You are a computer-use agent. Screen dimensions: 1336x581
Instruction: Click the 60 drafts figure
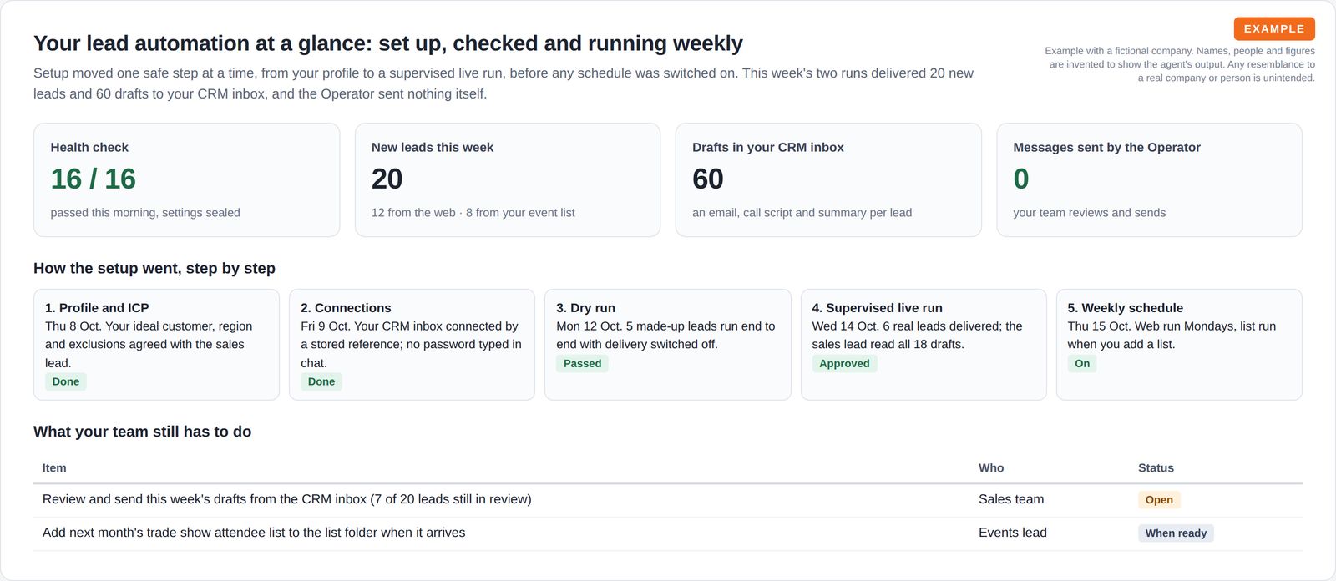tap(708, 179)
